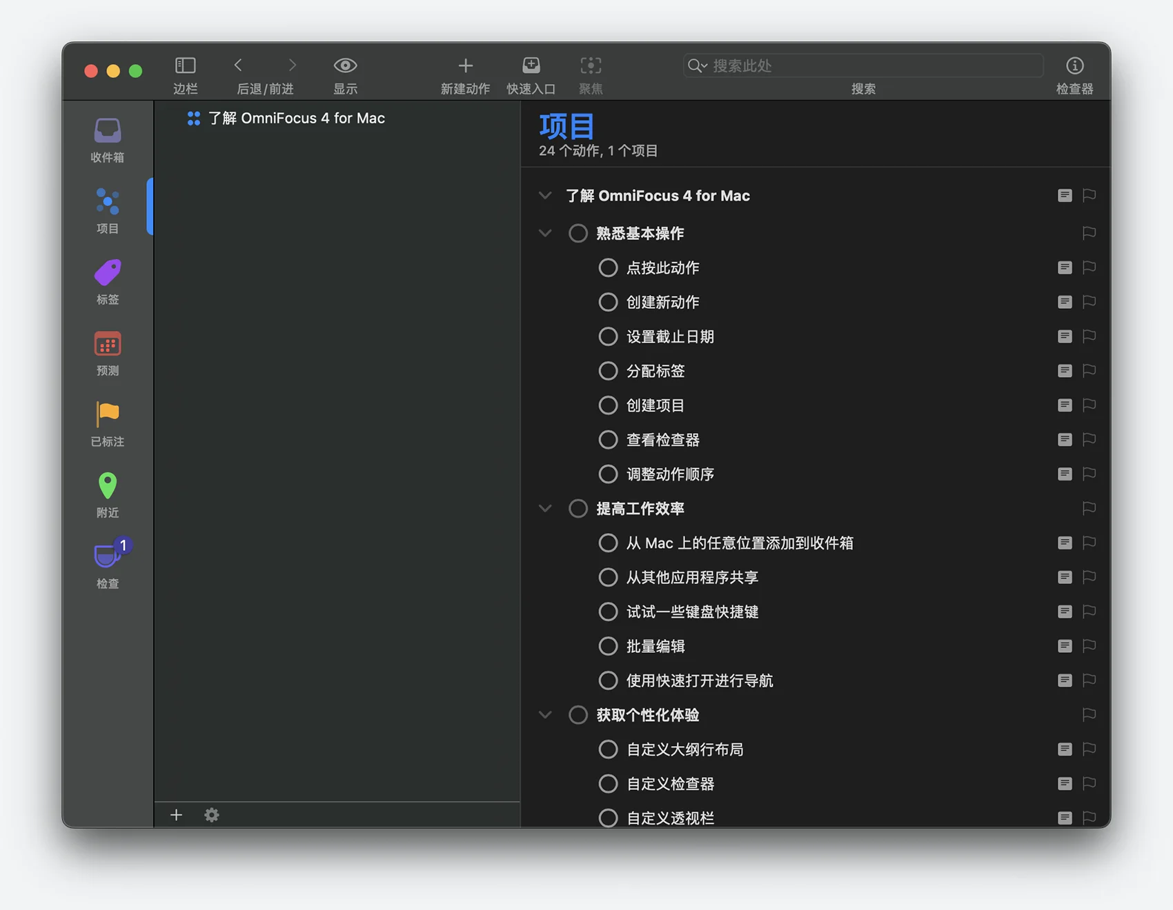Toggle the sidebar with 边栏 icon

[x=185, y=65]
